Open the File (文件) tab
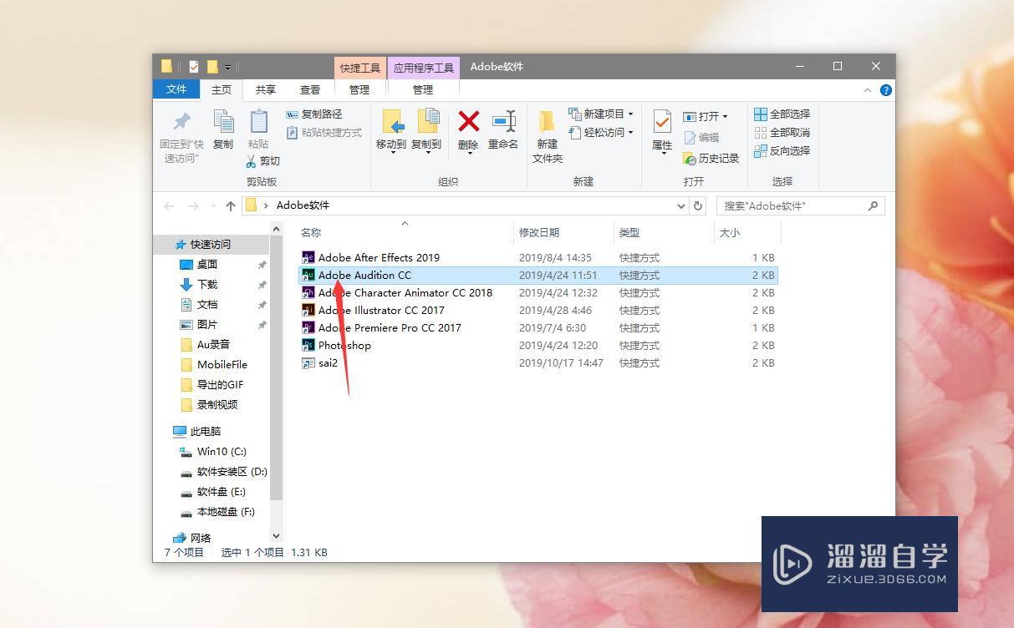Screen dimensions: 1014x628 (x=176, y=89)
